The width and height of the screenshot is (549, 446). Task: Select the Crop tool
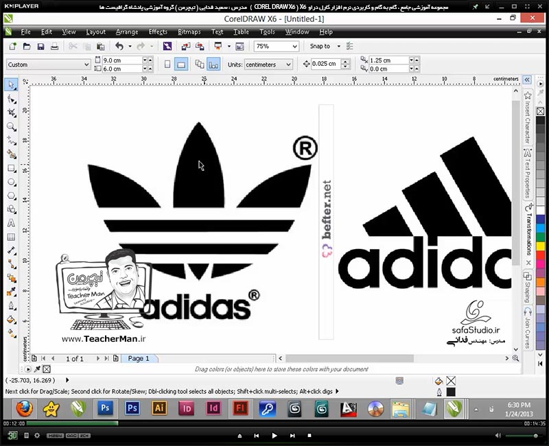[11, 113]
